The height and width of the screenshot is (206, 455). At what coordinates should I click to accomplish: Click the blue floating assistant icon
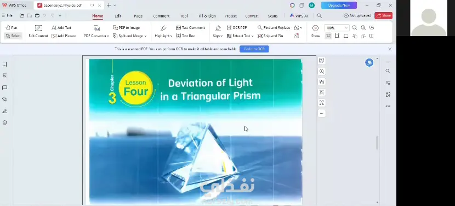369,62
